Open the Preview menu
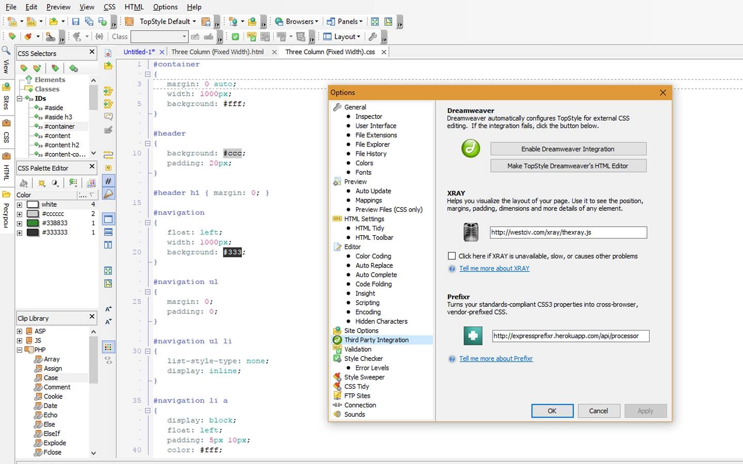Screen dimensions: 743x464 point(58,7)
